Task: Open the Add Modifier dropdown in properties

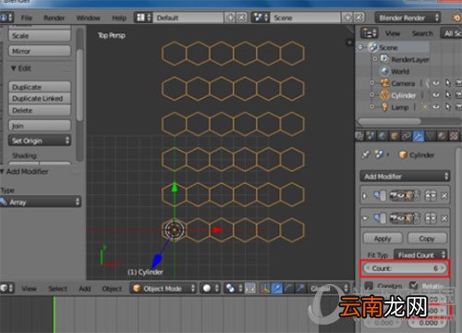Action: pyautogui.click(x=405, y=177)
